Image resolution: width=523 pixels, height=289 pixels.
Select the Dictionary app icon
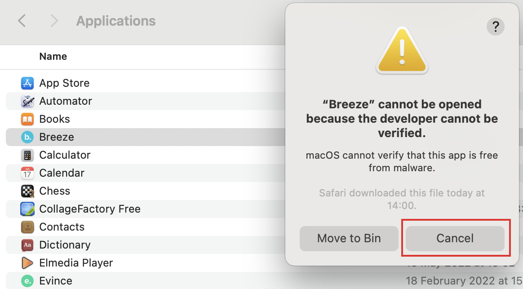tap(28, 245)
